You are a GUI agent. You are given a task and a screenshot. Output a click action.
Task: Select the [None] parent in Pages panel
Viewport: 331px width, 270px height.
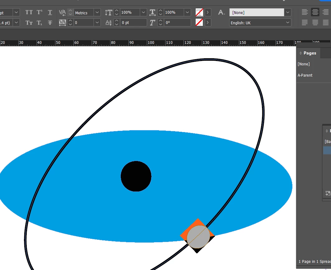304,64
